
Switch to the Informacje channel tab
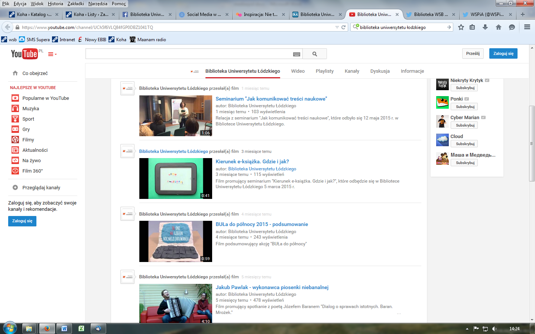pos(412,71)
